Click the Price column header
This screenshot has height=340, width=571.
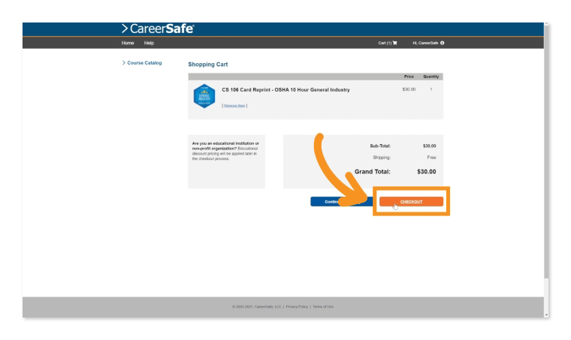coord(409,77)
